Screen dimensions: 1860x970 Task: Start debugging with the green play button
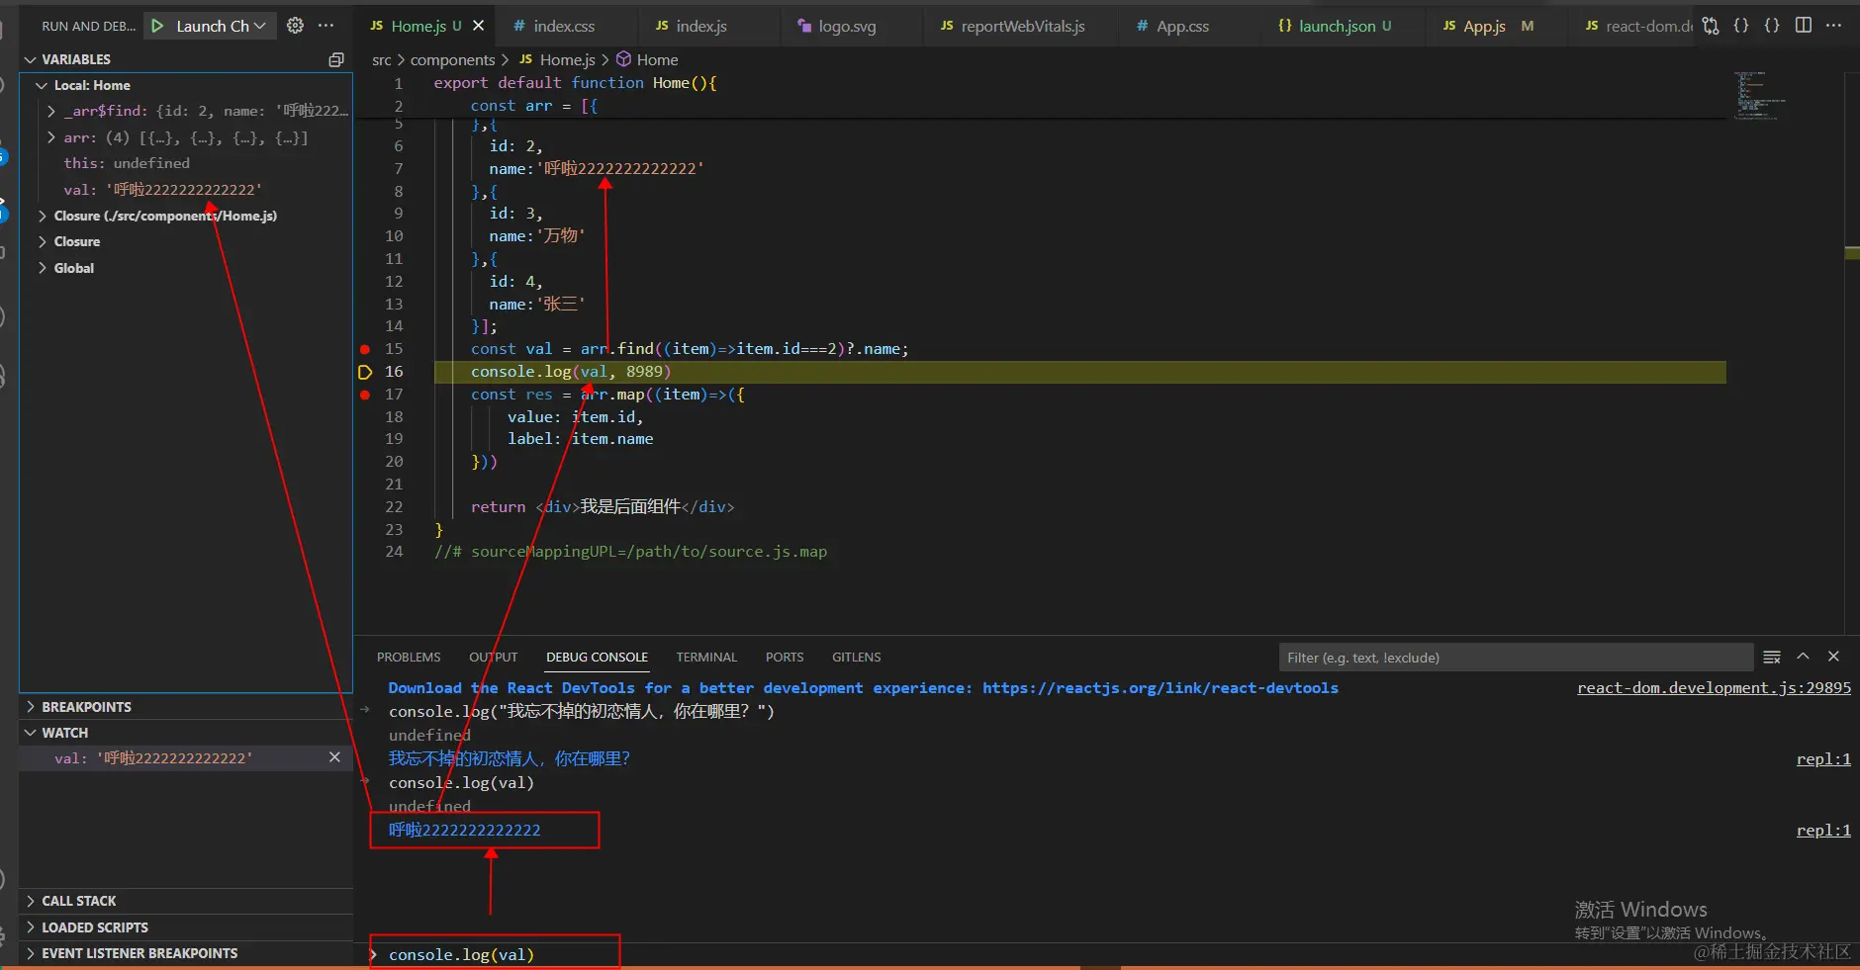[x=157, y=26]
